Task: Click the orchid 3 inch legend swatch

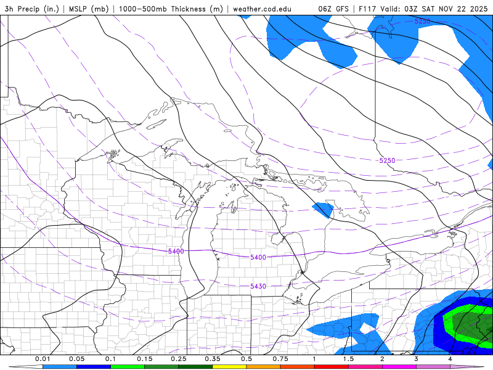Action: [x=433, y=367]
